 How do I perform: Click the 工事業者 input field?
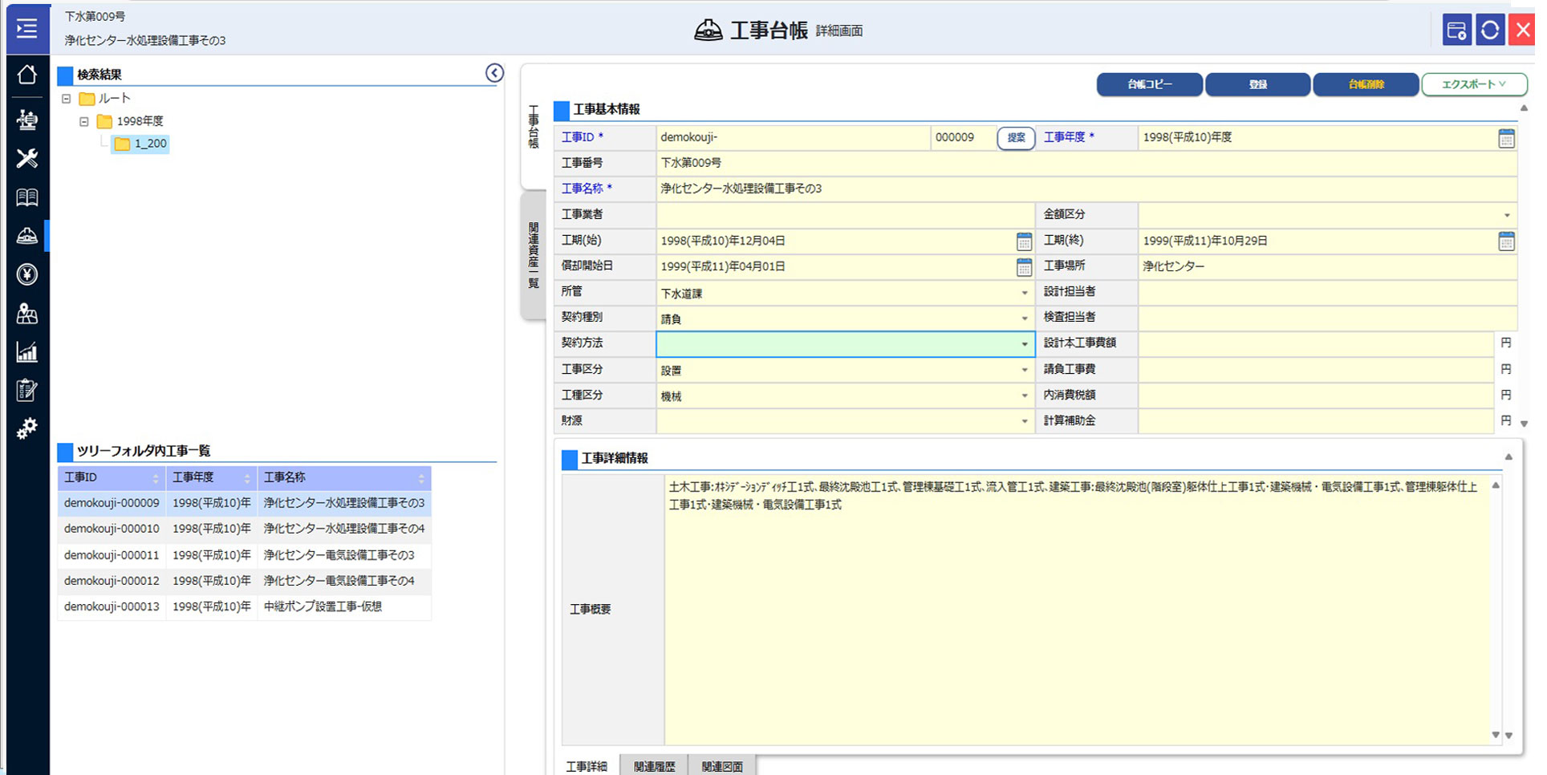pyautogui.click(x=844, y=215)
